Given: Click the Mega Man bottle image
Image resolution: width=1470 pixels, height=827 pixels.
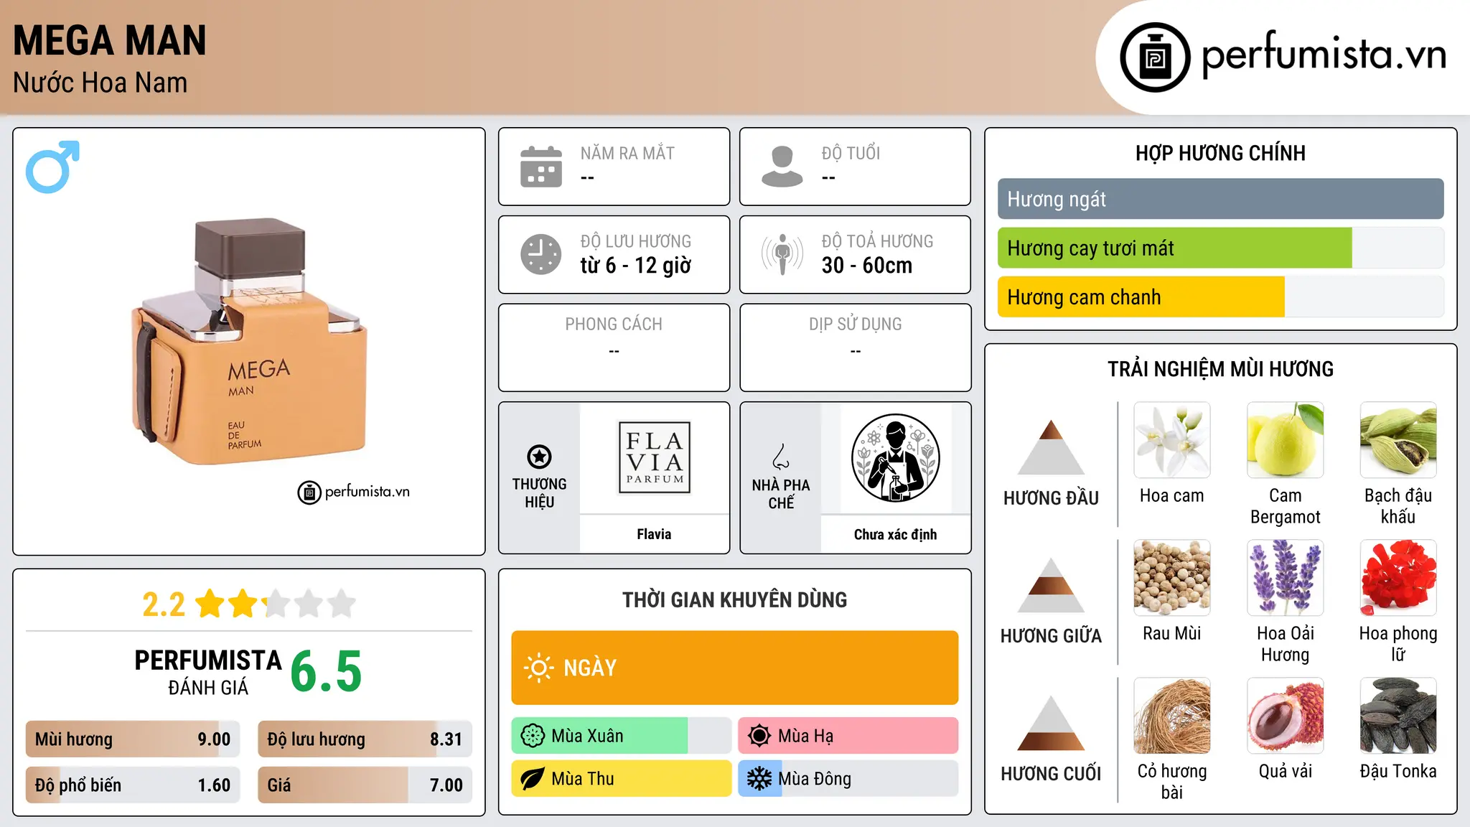Looking at the screenshot, I should pyautogui.click(x=248, y=341).
